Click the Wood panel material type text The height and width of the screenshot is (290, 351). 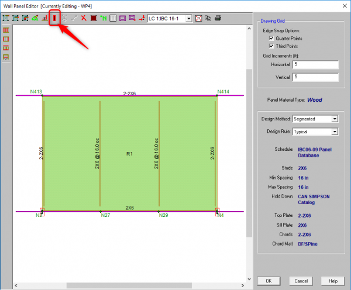(x=315, y=100)
